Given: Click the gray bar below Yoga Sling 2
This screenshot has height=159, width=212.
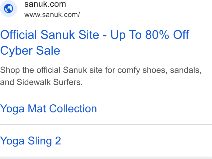Looking at the screenshot, I should point(106,158).
